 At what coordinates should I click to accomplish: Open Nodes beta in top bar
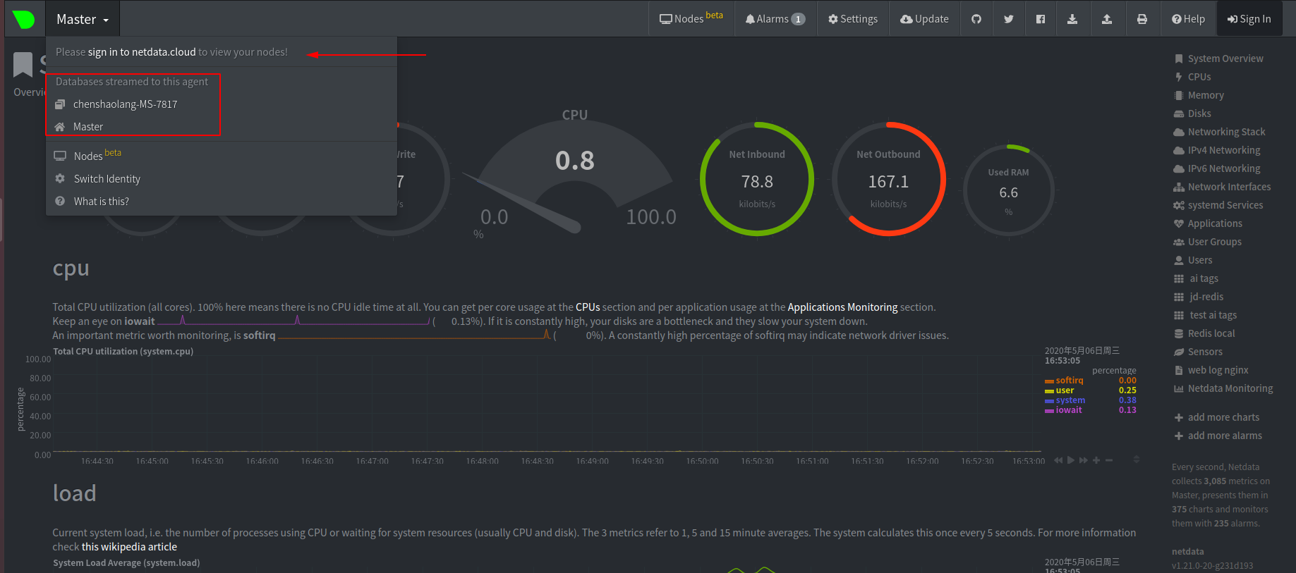click(691, 19)
